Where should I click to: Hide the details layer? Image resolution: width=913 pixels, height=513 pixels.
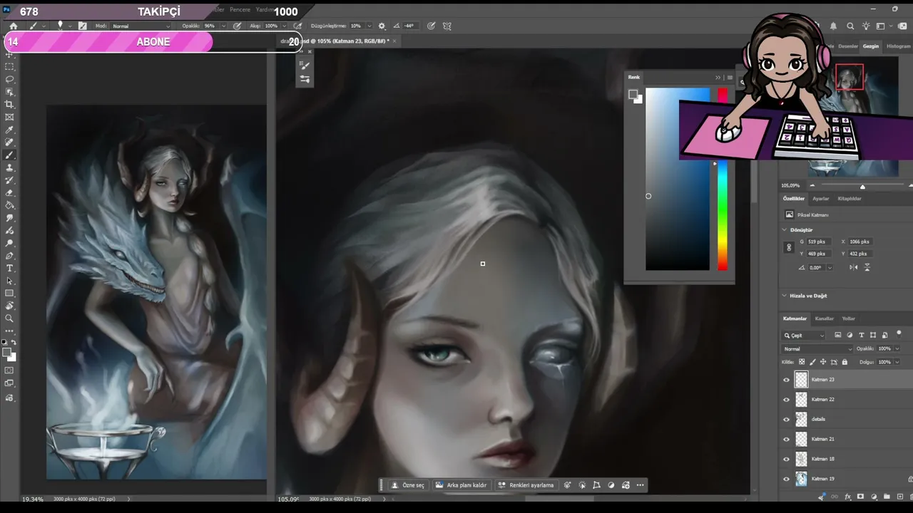[x=787, y=420]
